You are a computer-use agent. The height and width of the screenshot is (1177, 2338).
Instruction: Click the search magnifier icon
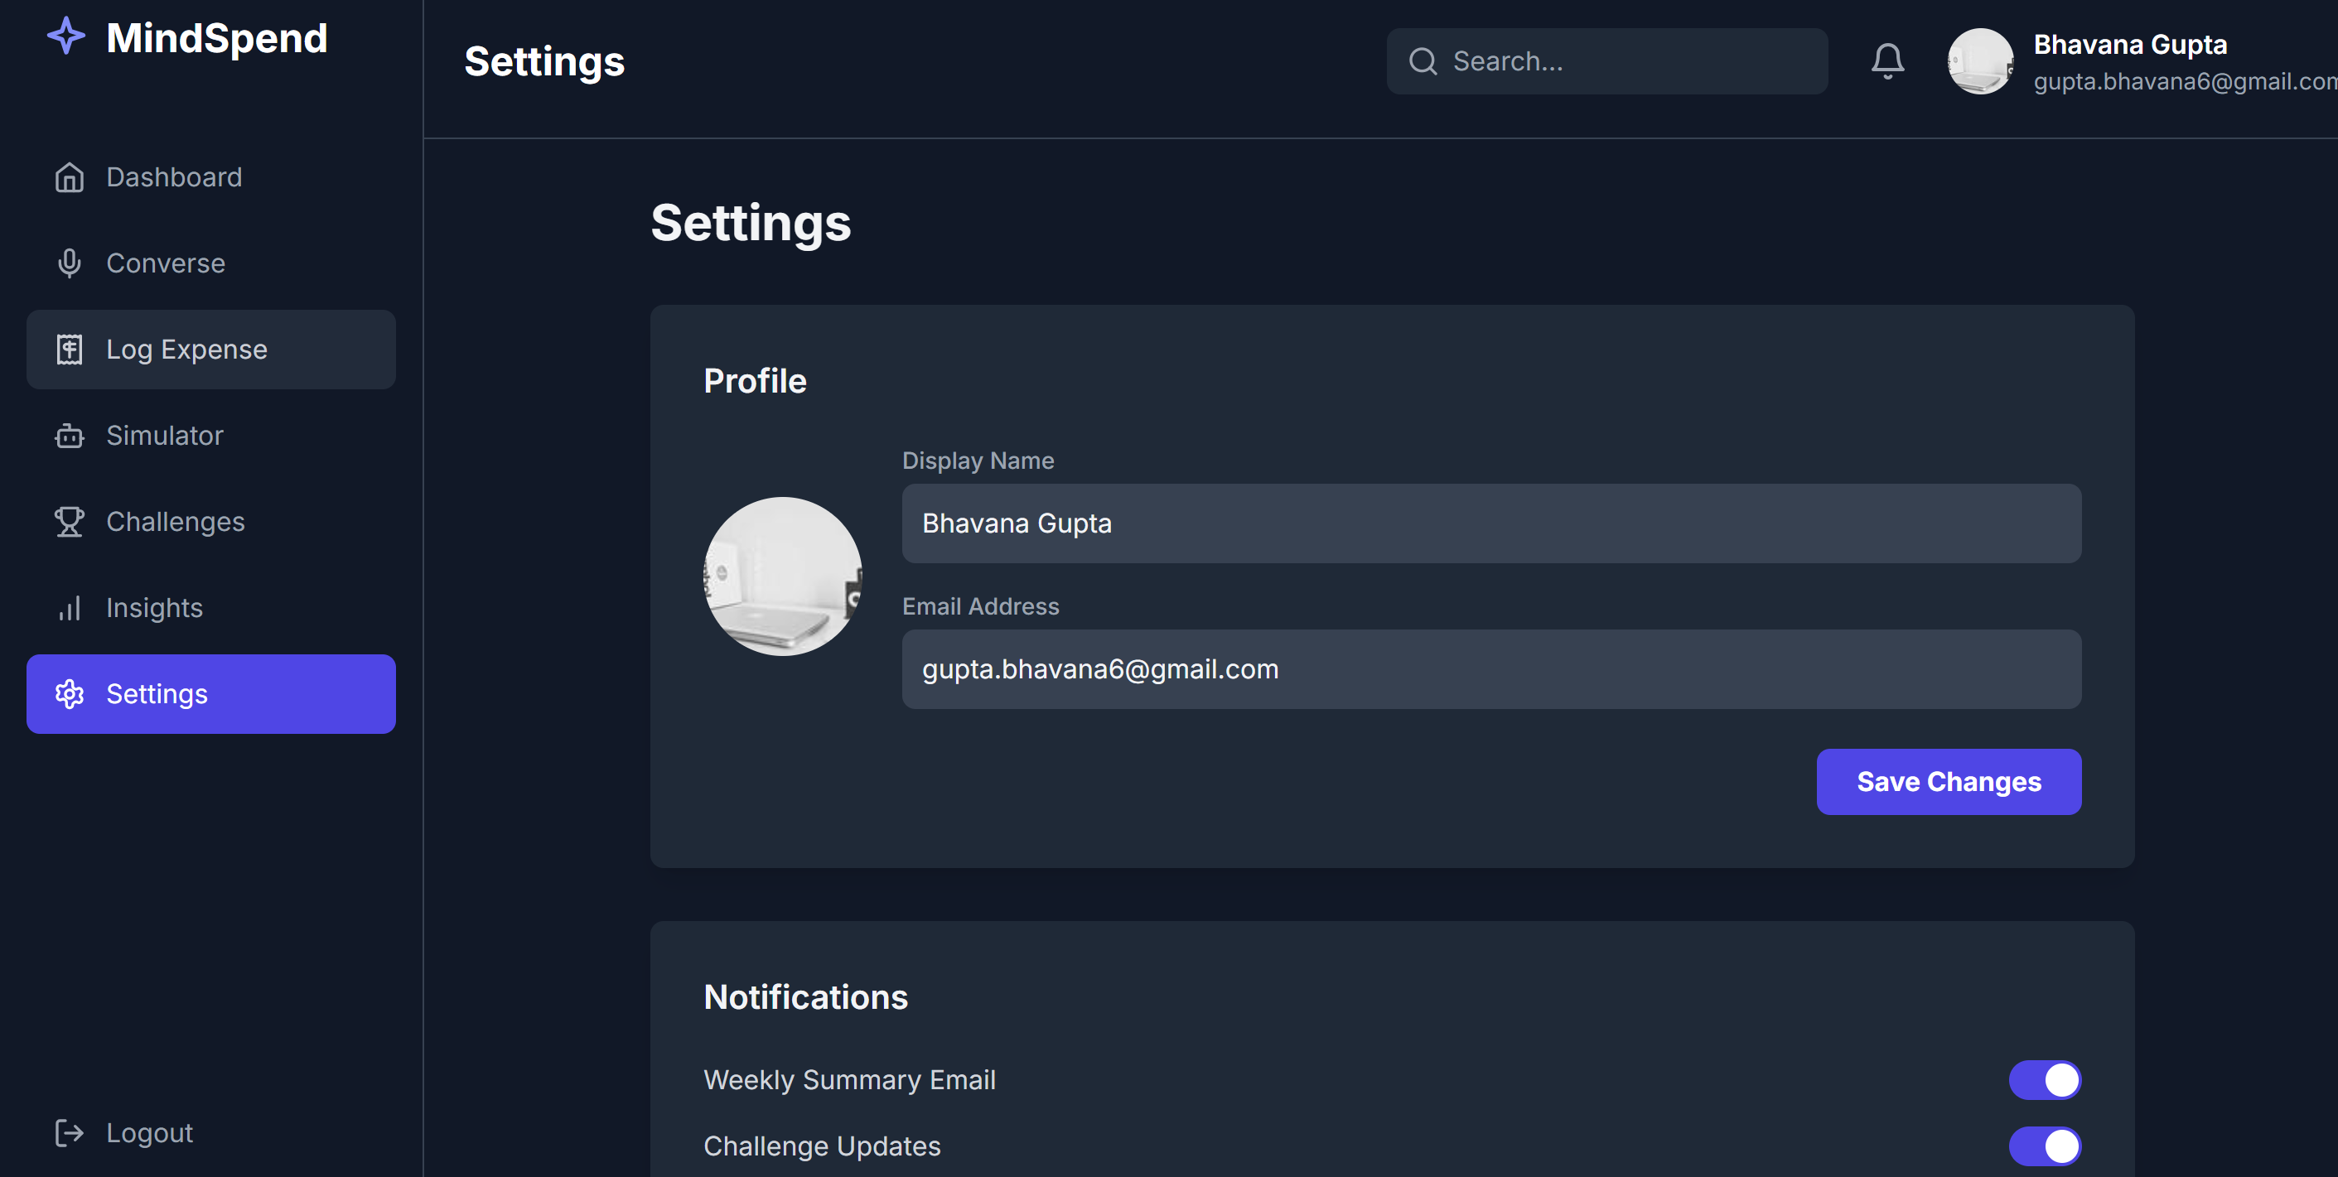[x=1423, y=60]
